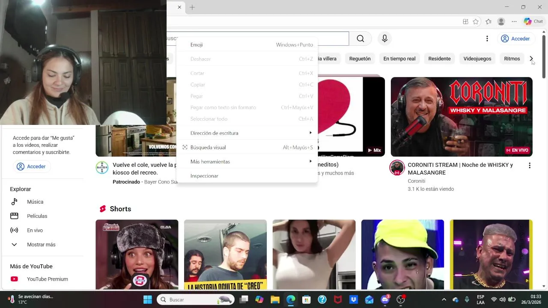This screenshot has height=308, width=548.
Task: Click the Coroniti channel name
Action: [x=417, y=181]
